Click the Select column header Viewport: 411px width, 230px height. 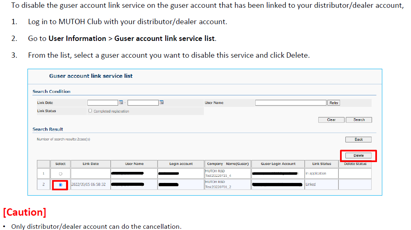click(x=60, y=164)
